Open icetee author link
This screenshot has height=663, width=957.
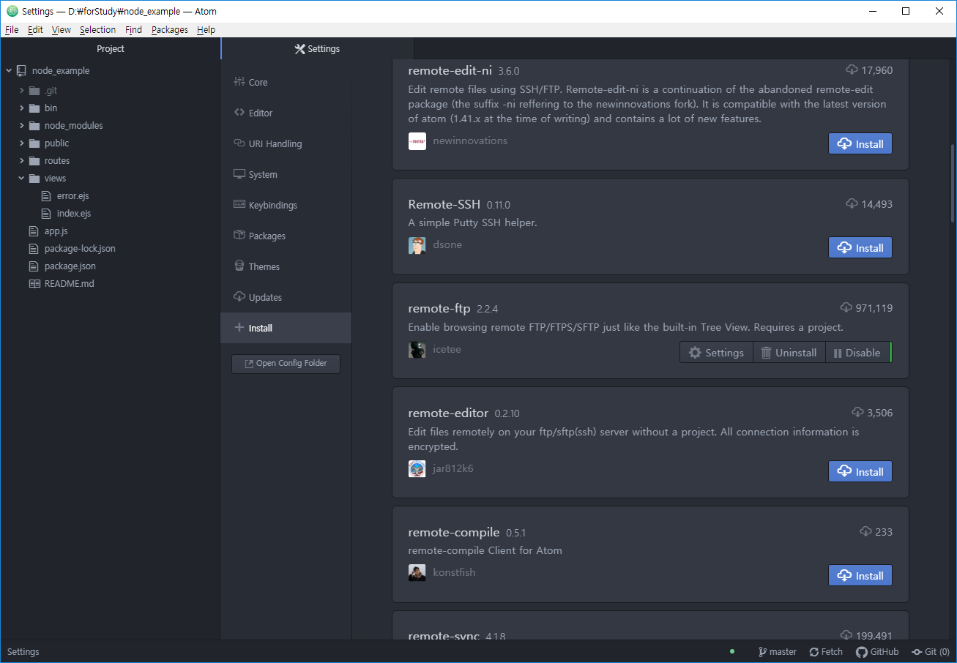click(x=447, y=349)
